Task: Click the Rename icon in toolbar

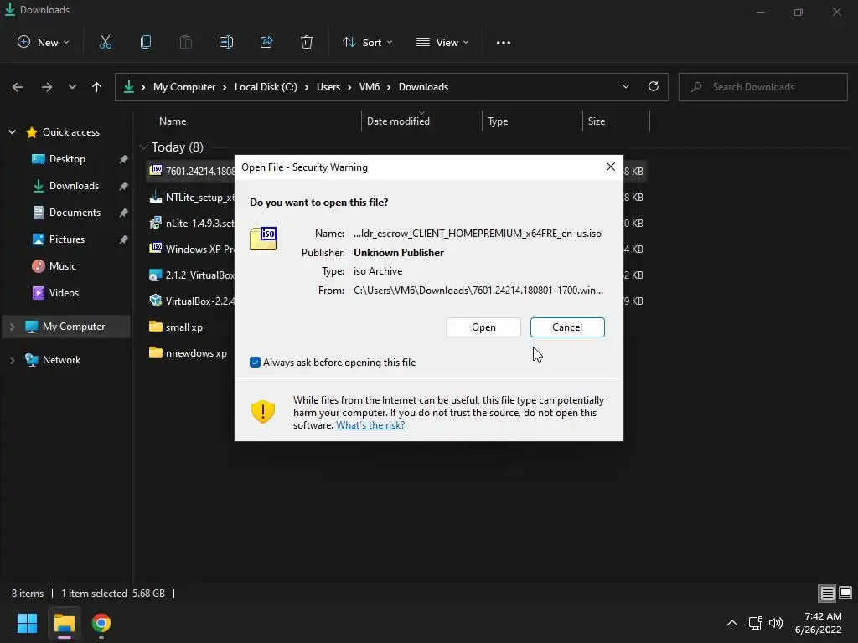Action: 226,42
